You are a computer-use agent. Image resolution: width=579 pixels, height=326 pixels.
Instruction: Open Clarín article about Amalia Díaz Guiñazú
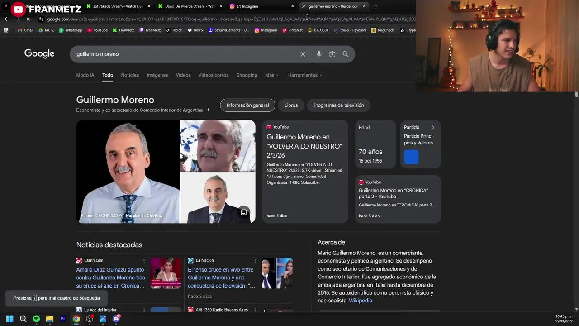111,278
